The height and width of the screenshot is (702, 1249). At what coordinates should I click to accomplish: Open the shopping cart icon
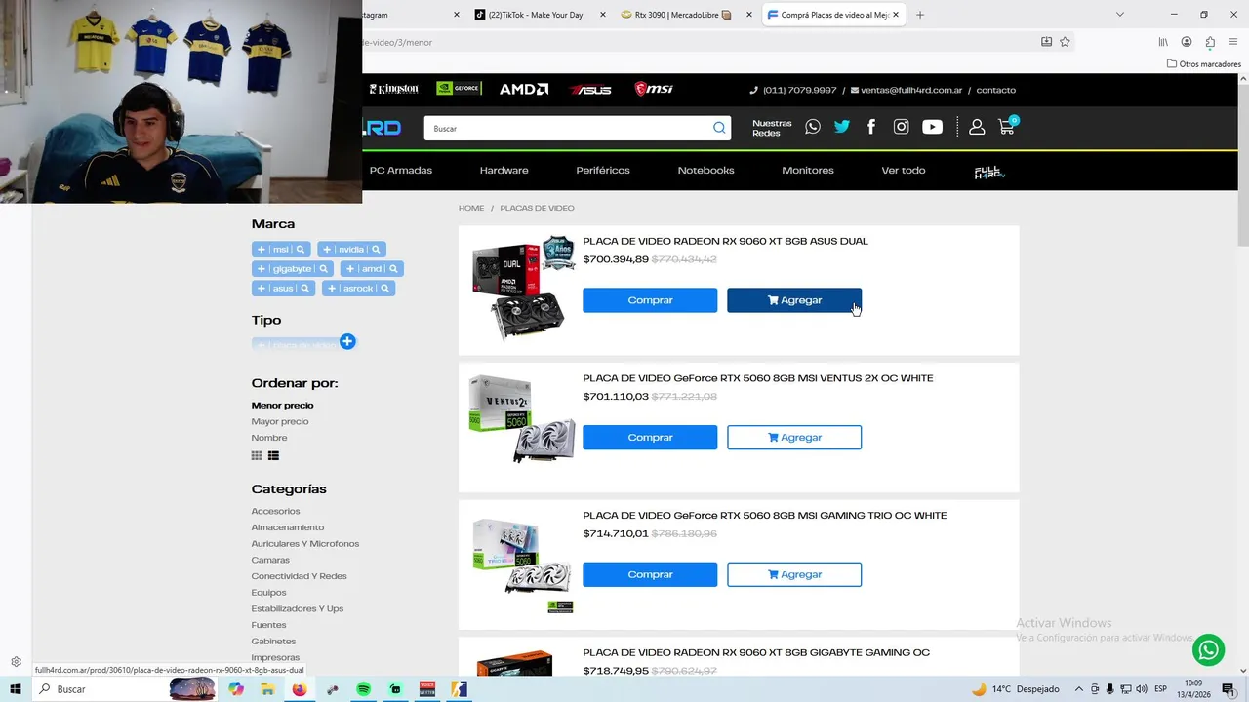point(1007,126)
